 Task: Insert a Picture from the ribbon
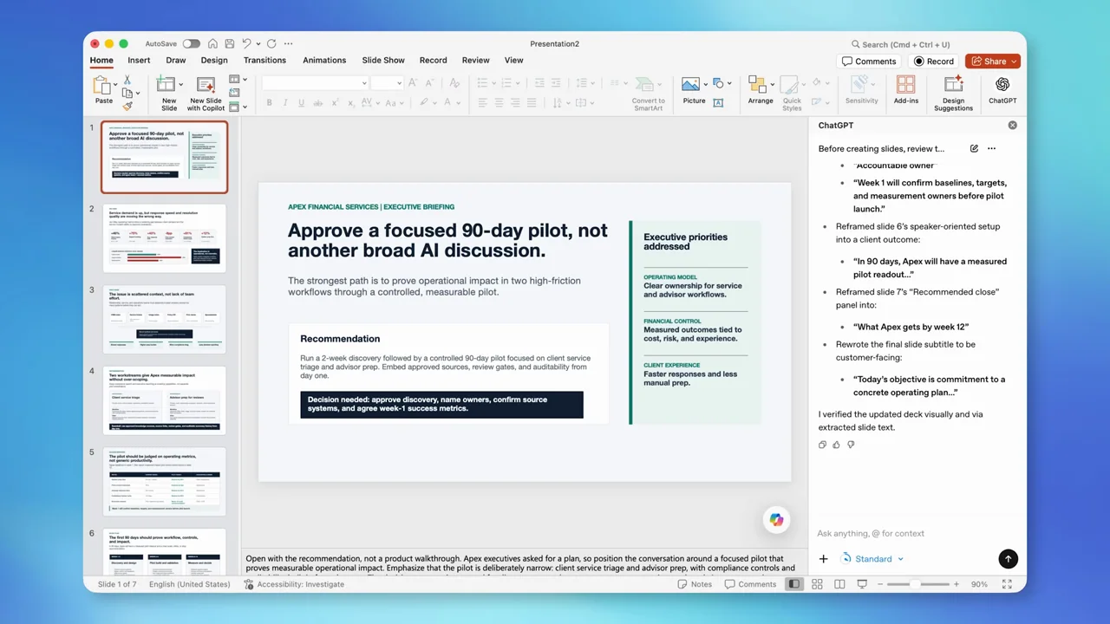click(691, 85)
